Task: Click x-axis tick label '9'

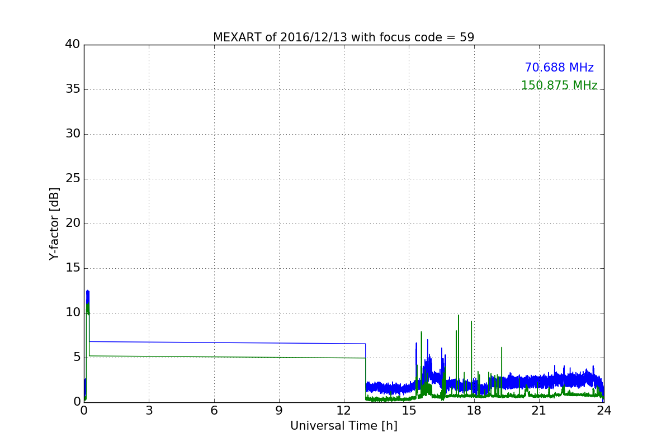Action: click(279, 411)
